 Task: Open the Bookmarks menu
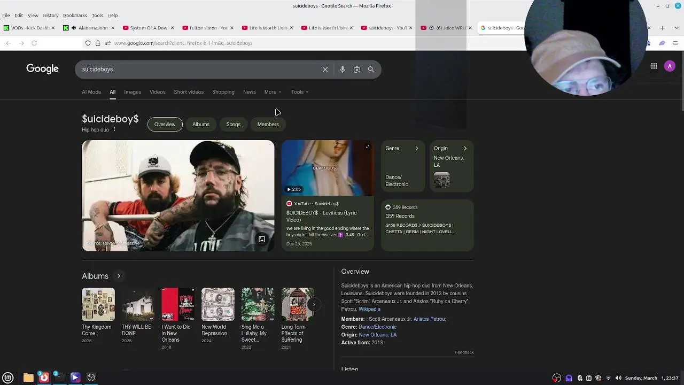[75, 16]
